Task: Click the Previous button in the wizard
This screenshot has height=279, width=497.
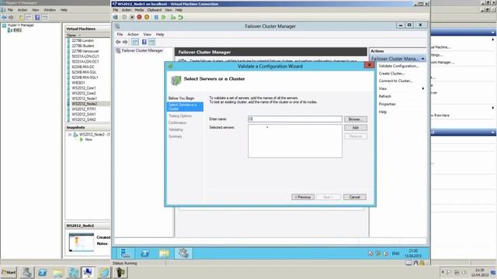Action: point(303,197)
